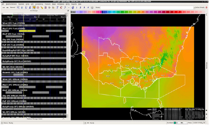Select the highlighted sample tool icon
The height and width of the screenshot is (125, 209).
coord(34,8)
